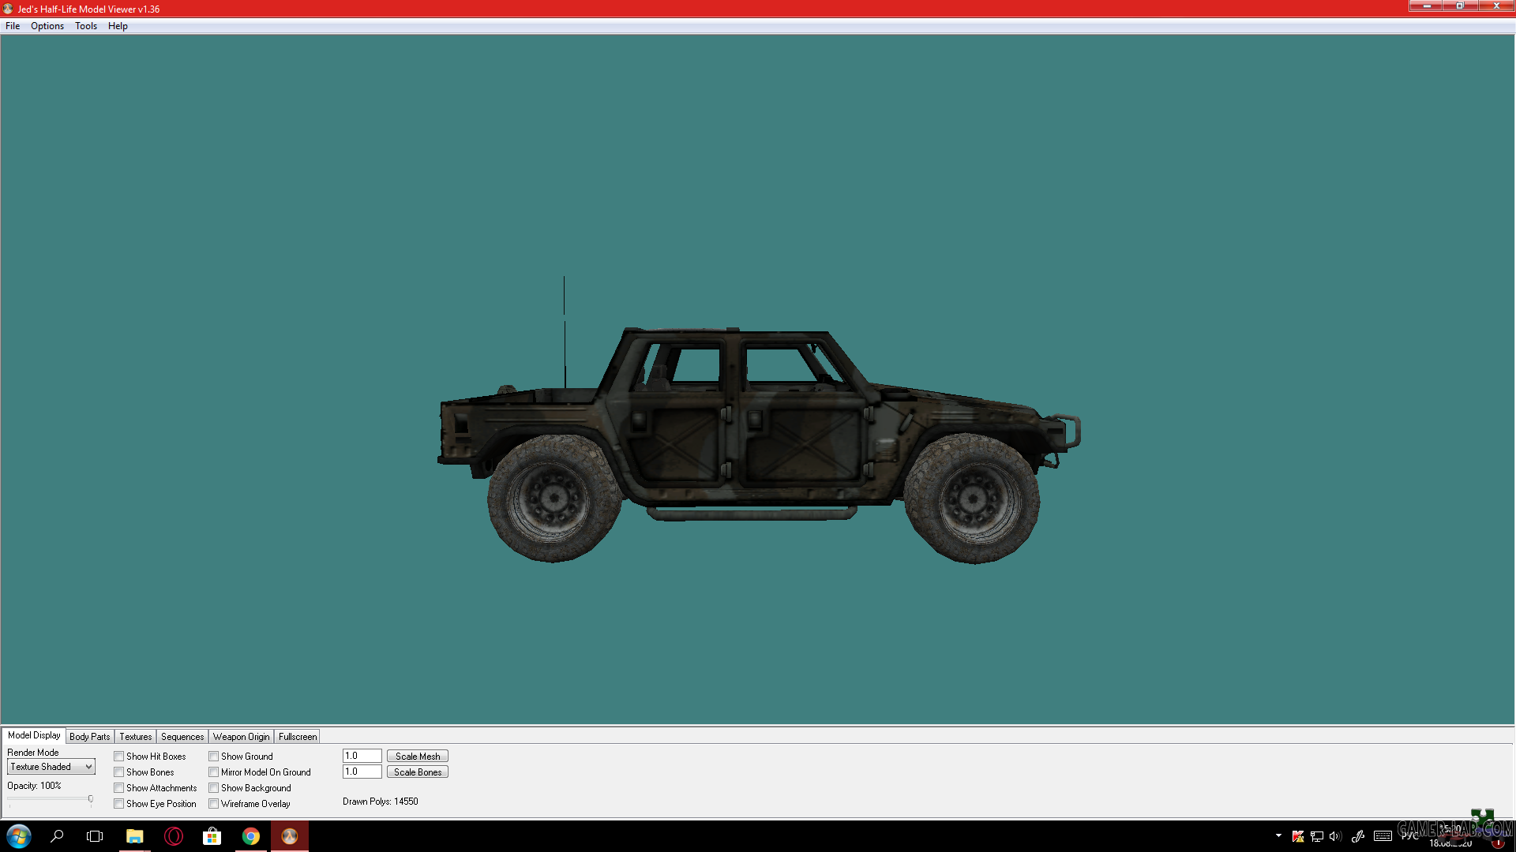Focus the Scale Bones value field
Screen dimensions: 1516x852
tap(362, 772)
